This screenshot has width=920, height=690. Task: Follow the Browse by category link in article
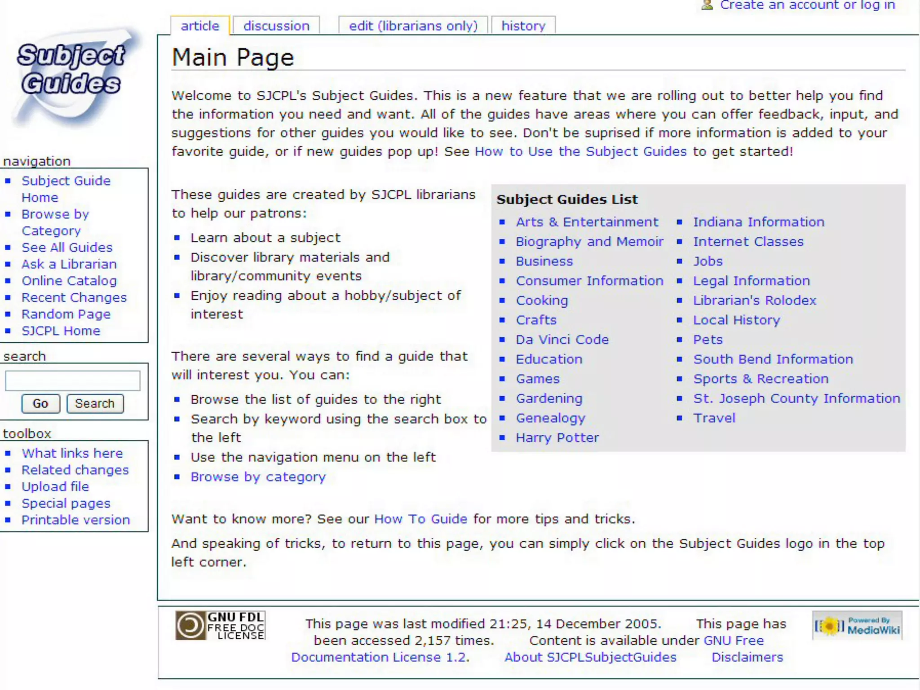pyautogui.click(x=258, y=477)
